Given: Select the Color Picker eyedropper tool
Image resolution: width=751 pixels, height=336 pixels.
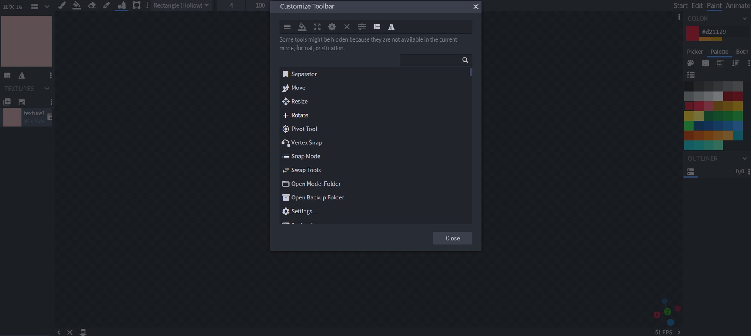Looking at the screenshot, I should coord(107,5).
